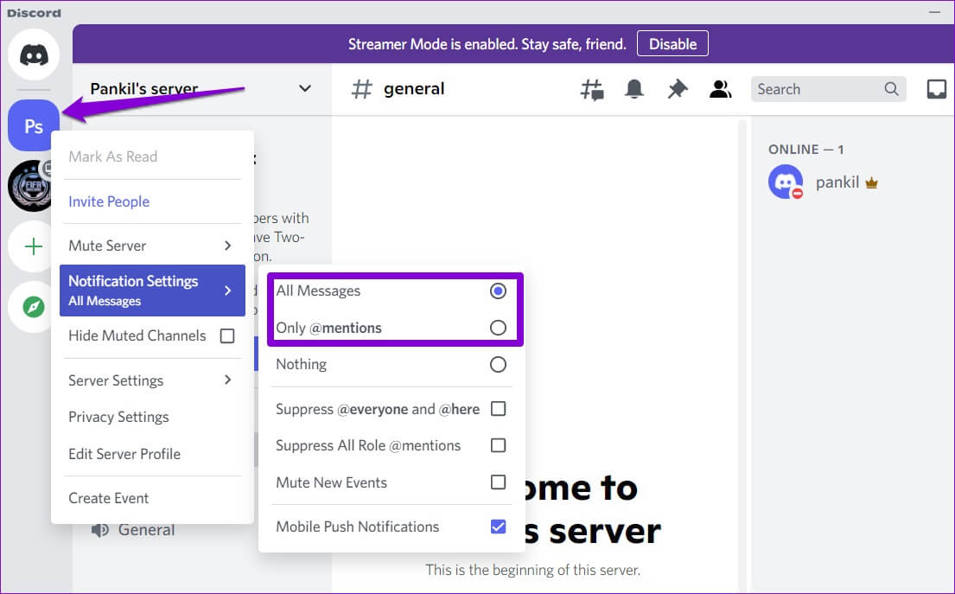Uncheck Mobile Push Notifications
This screenshot has height=594, width=955.
pos(498,527)
